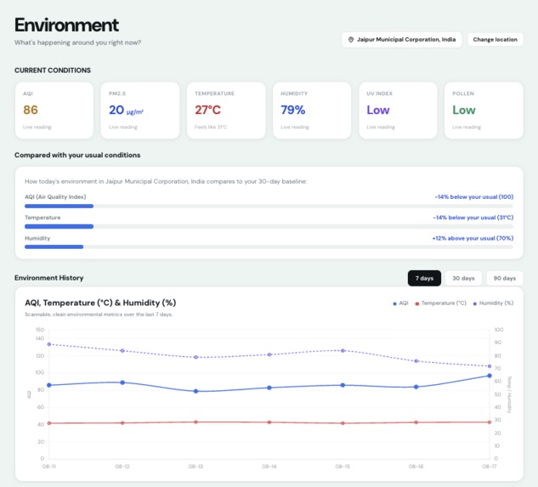Click the humidity data point for 08-15
The height and width of the screenshot is (487, 538).
pyautogui.click(x=343, y=351)
